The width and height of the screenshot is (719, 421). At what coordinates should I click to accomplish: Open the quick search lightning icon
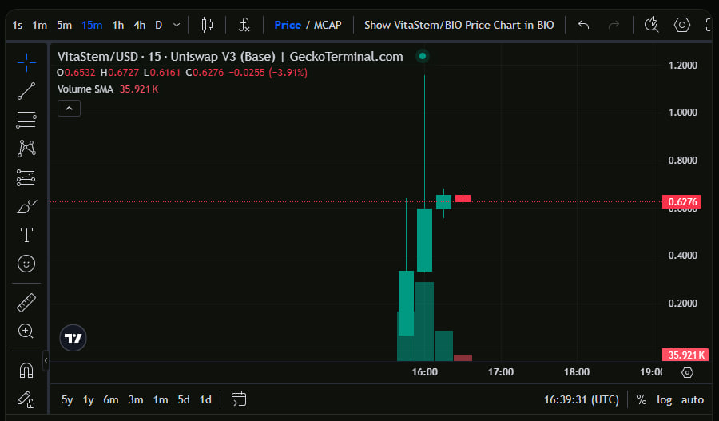(x=652, y=25)
